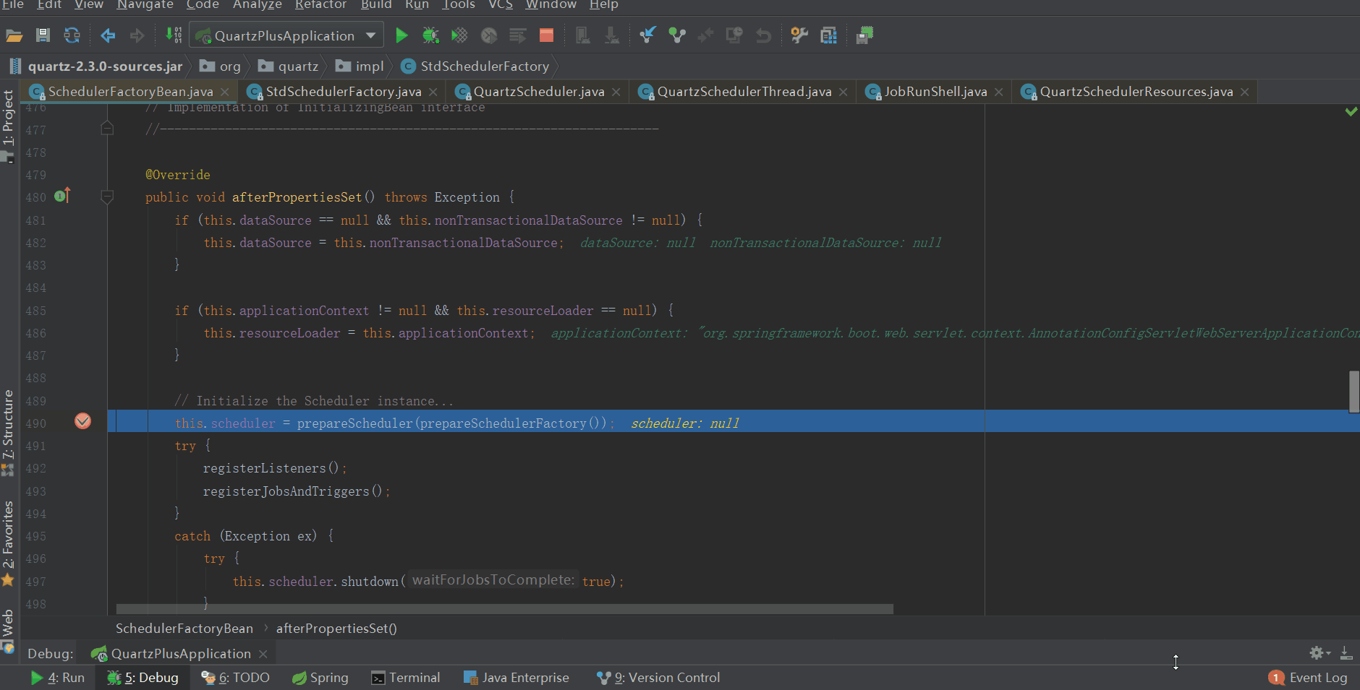Click the override gutter icon on line 480
The height and width of the screenshot is (690, 1360).
click(x=62, y=196)
